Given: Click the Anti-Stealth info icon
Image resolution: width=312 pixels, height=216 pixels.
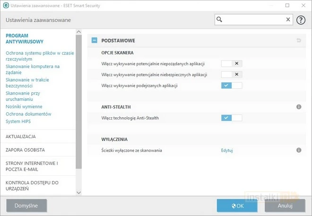Looking at the screenshot, I should coord(299,107).
